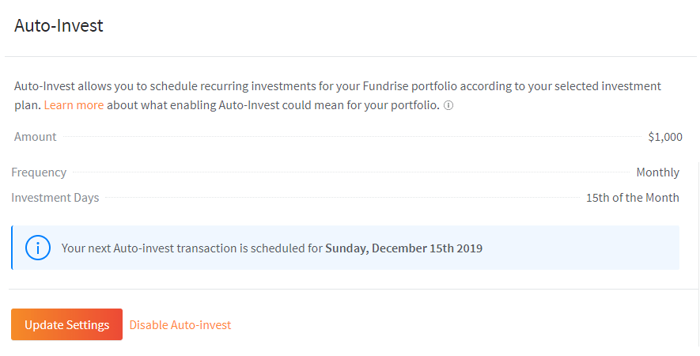This screenshot has height=356, width=700.
Task: Click the Investment Days label
Action: [x=55, y=198]
